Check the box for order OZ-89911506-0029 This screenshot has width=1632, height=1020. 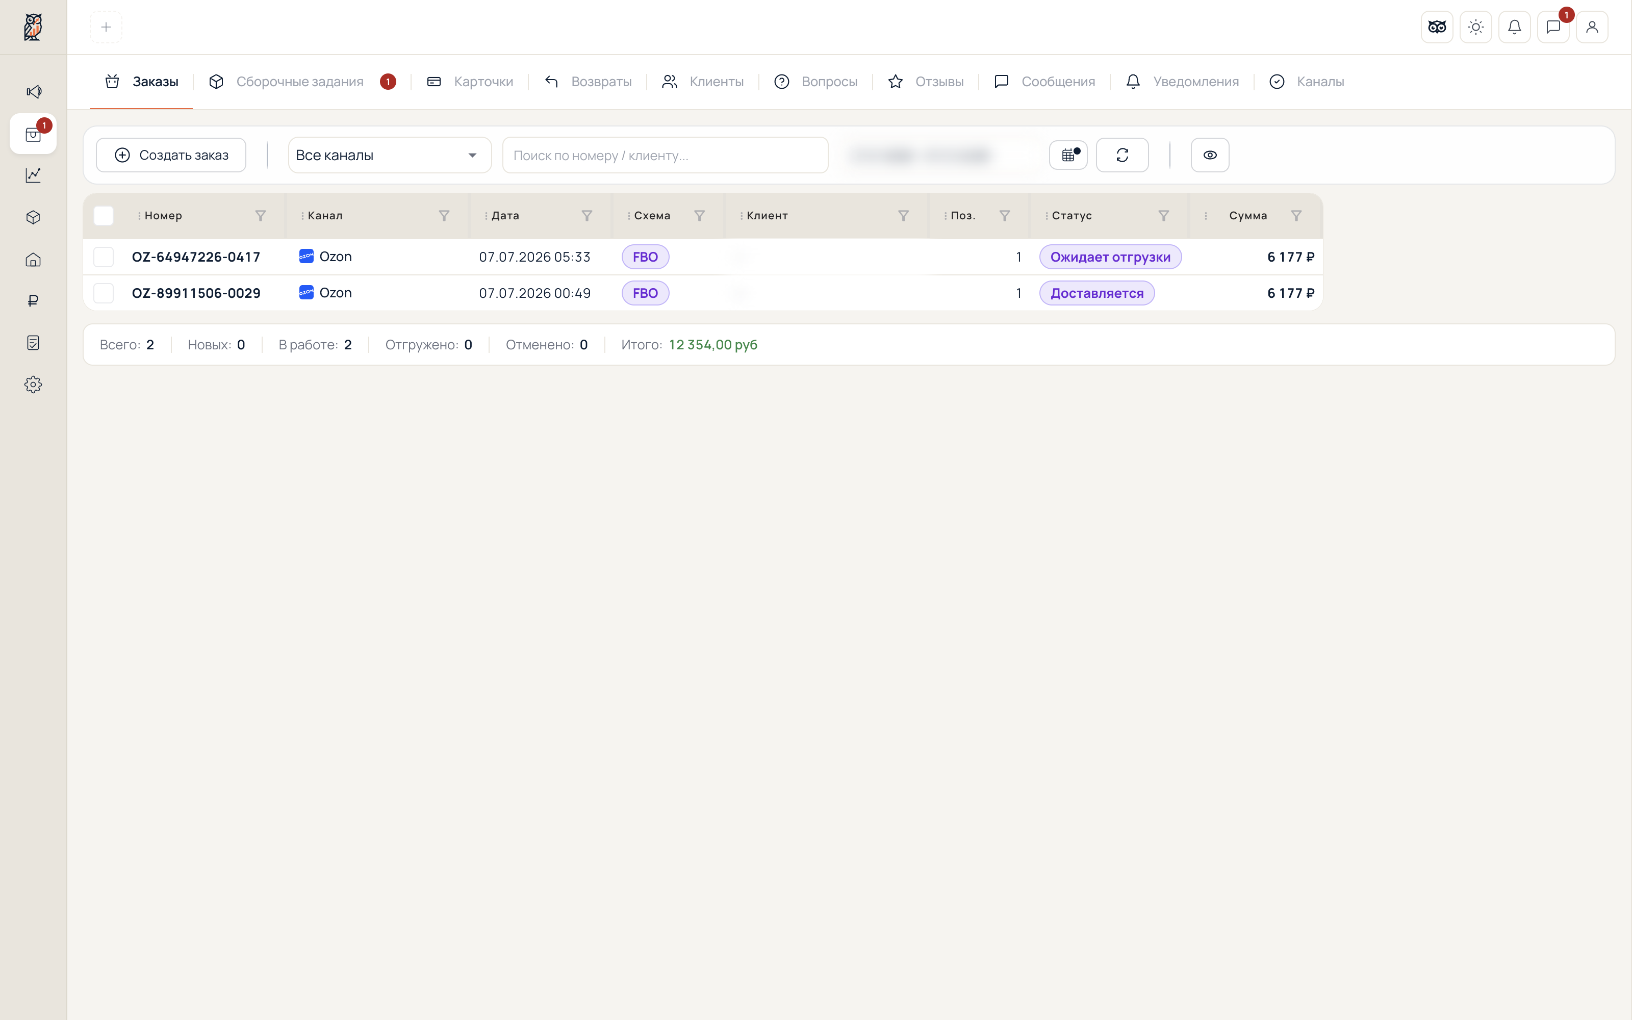tap(103, 293)
